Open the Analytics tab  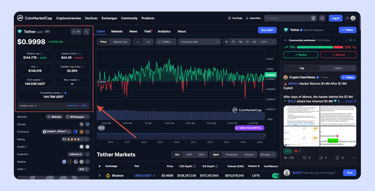pos(164,32)
